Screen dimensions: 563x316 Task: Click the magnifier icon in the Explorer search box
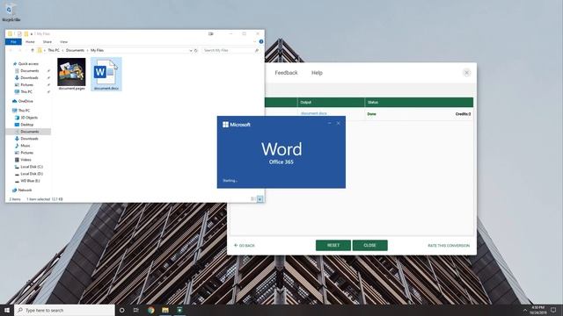tap(256, 51)
